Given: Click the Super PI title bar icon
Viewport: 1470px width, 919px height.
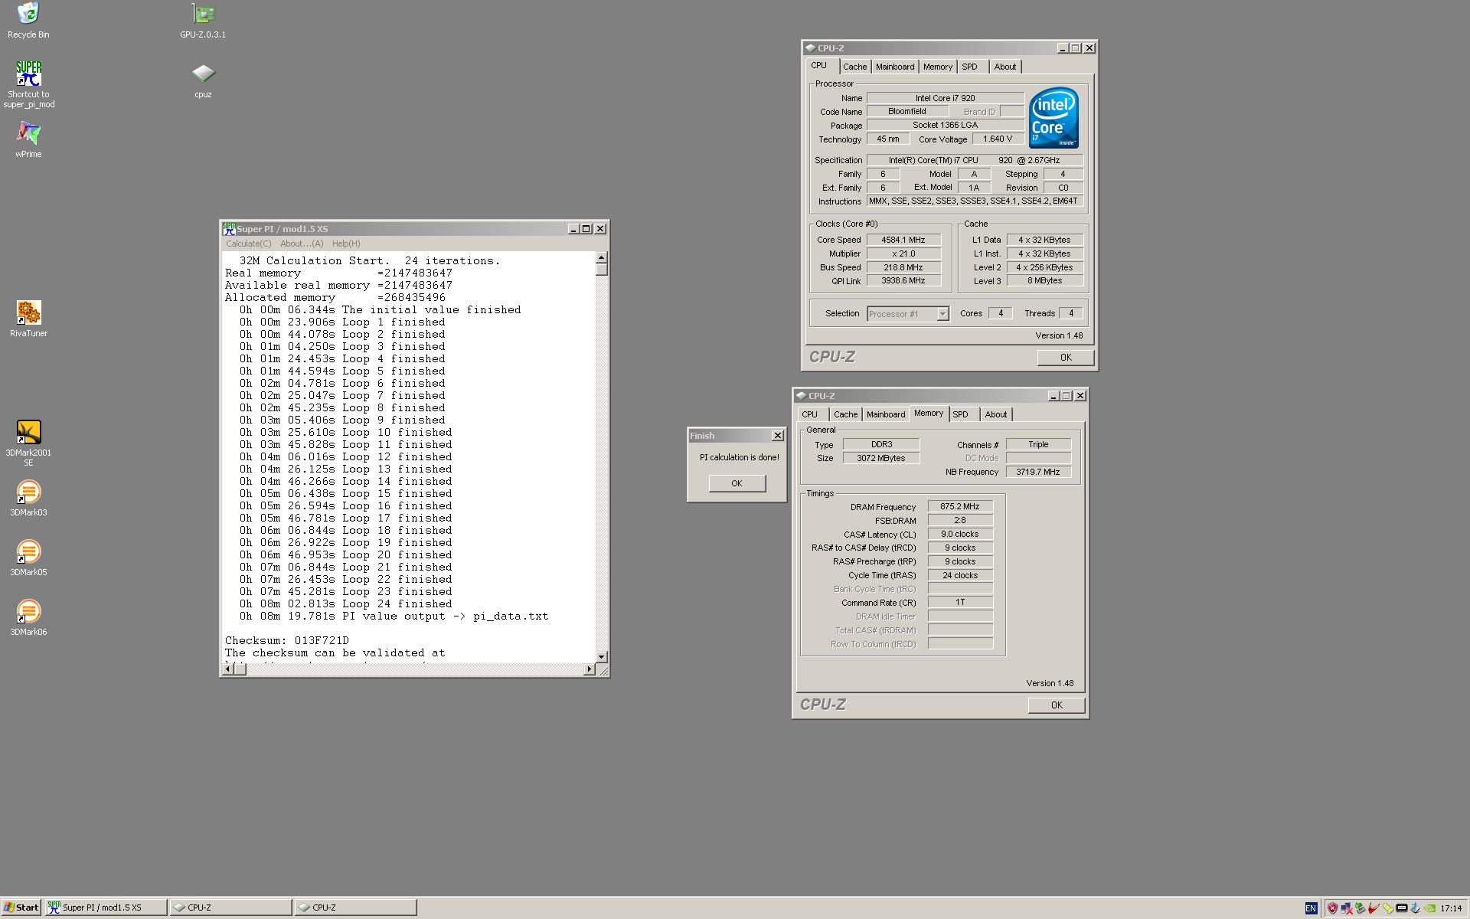Looking at the screenshot, I should pos(229,229).
